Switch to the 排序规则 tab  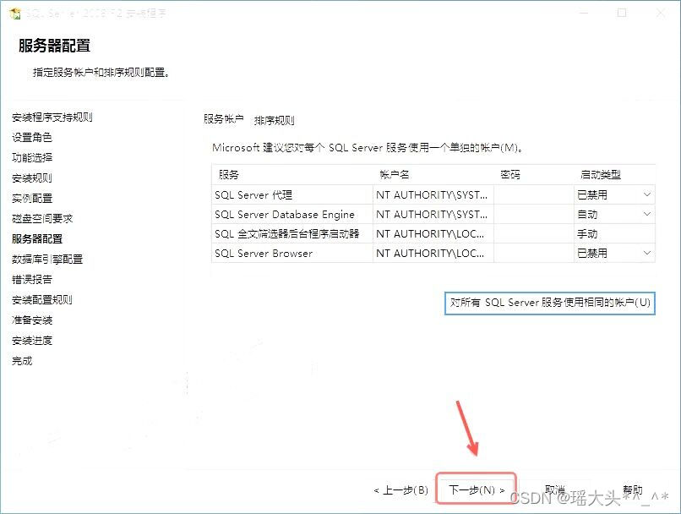click(x=275, y=120)
